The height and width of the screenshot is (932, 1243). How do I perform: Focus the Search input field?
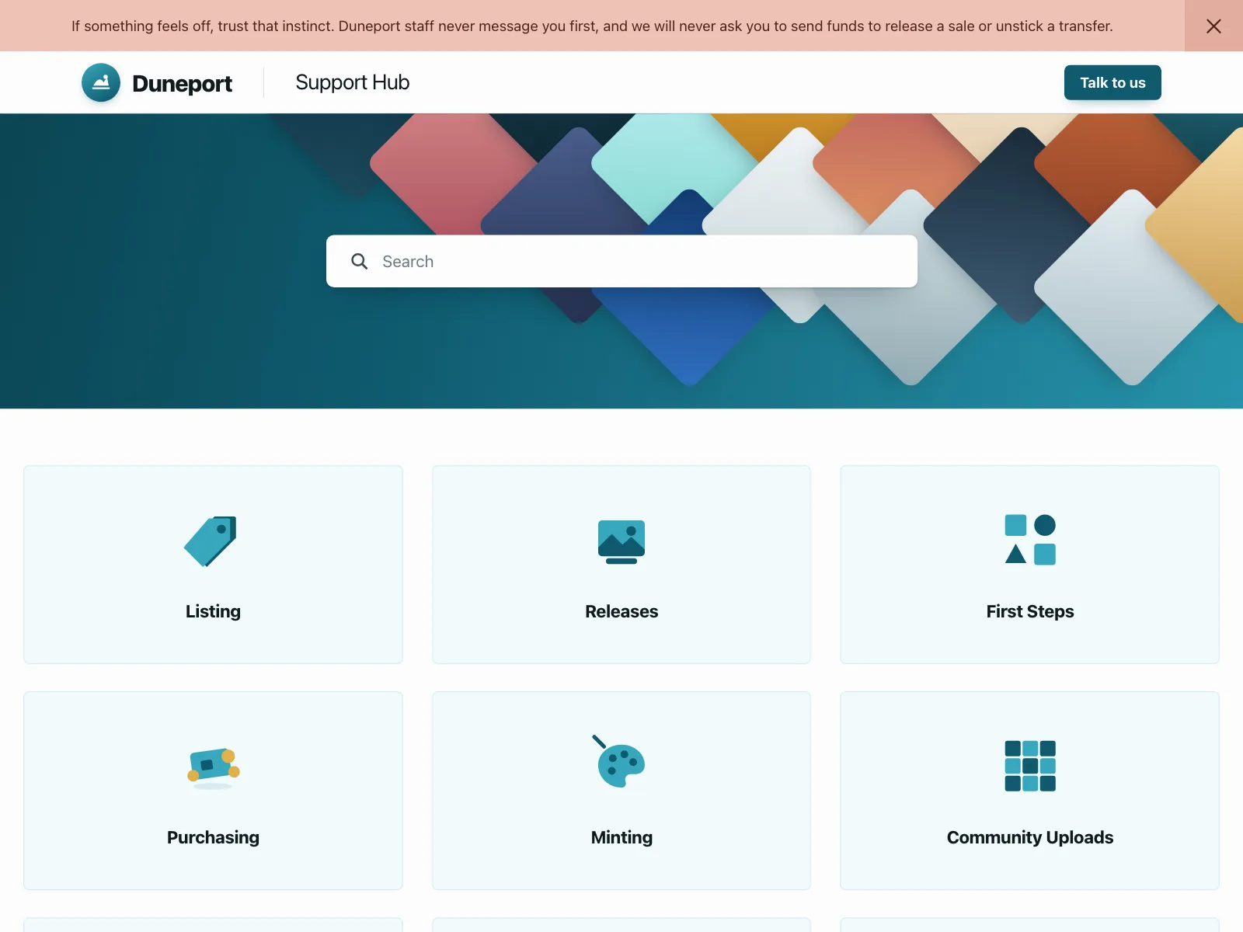621,261
